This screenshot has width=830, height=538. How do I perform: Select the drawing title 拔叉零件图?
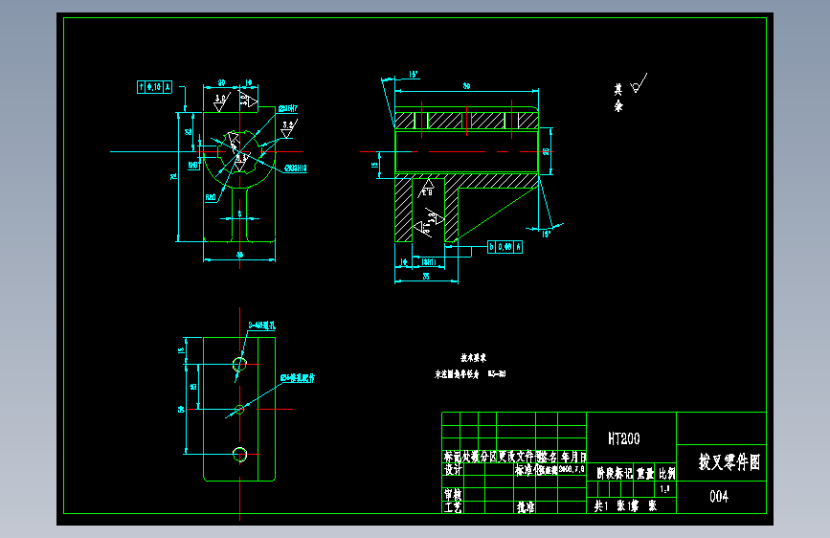[729, 462]
